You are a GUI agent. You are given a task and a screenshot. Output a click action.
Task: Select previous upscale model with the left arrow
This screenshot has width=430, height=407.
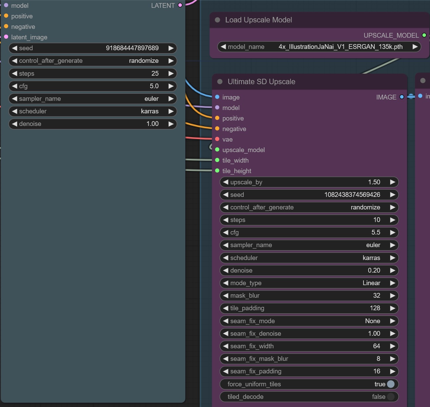tap(223, 47)
